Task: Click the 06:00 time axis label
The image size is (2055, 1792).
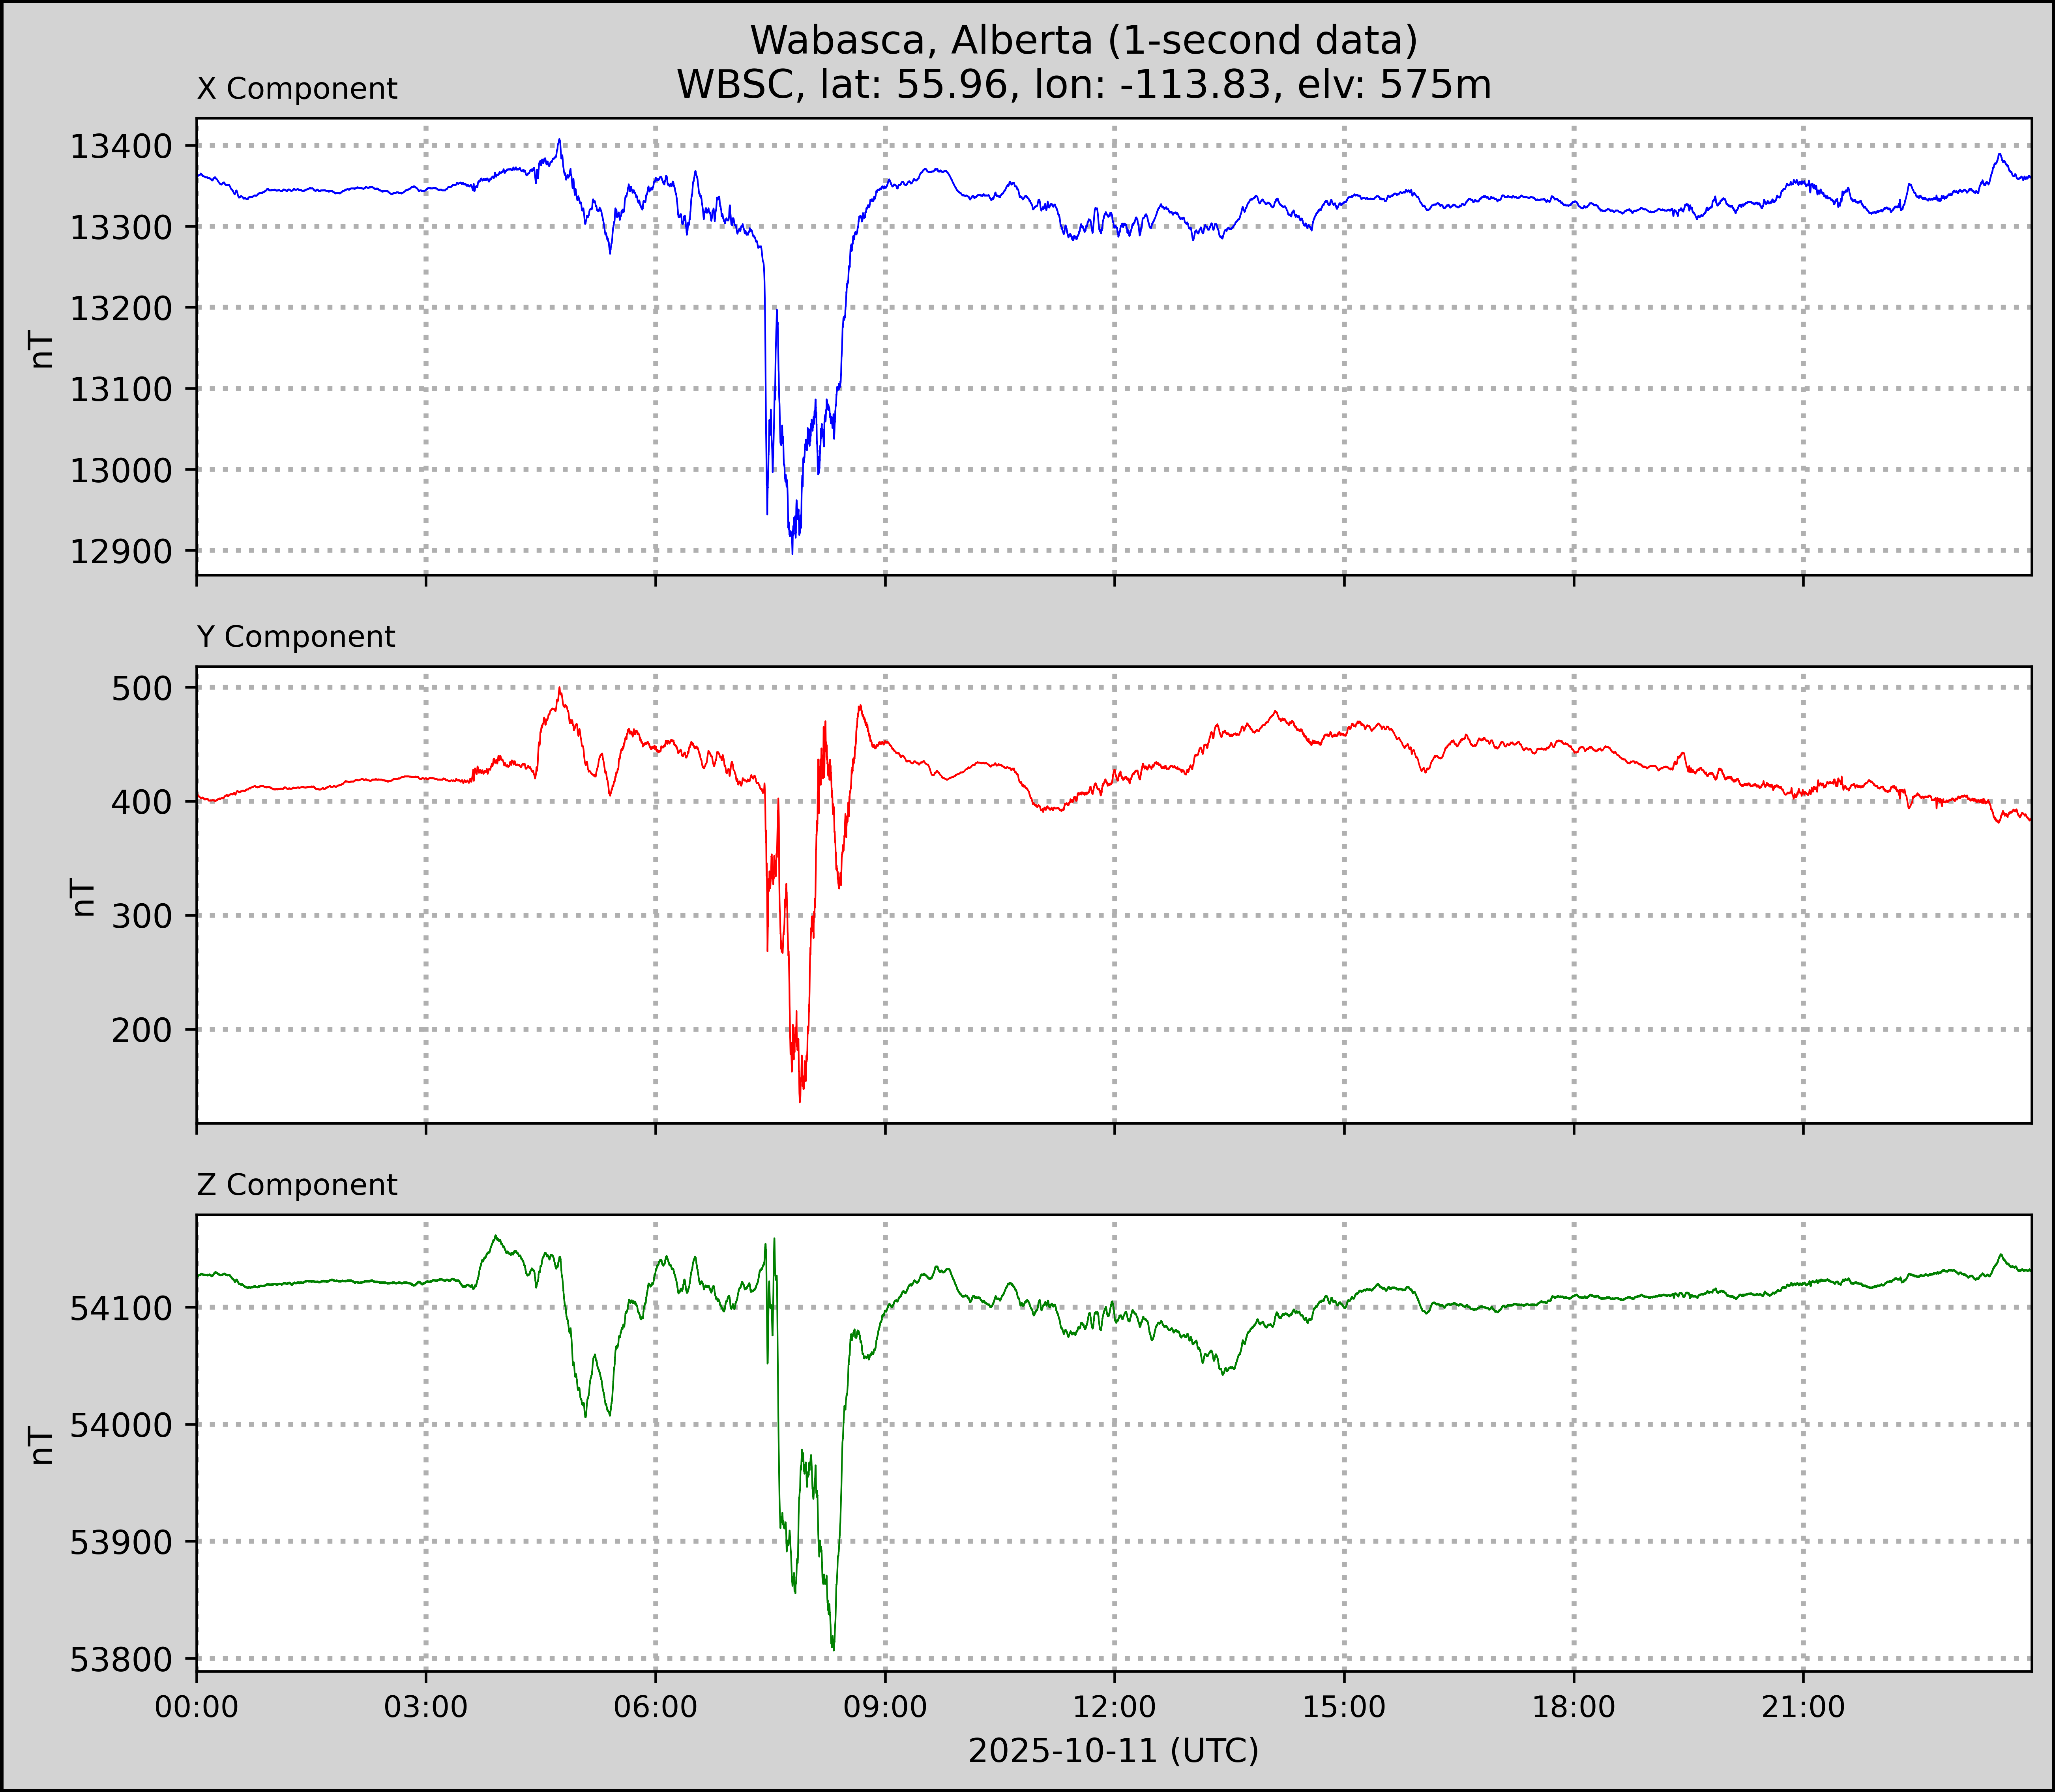Action: tap(656, 1707)
